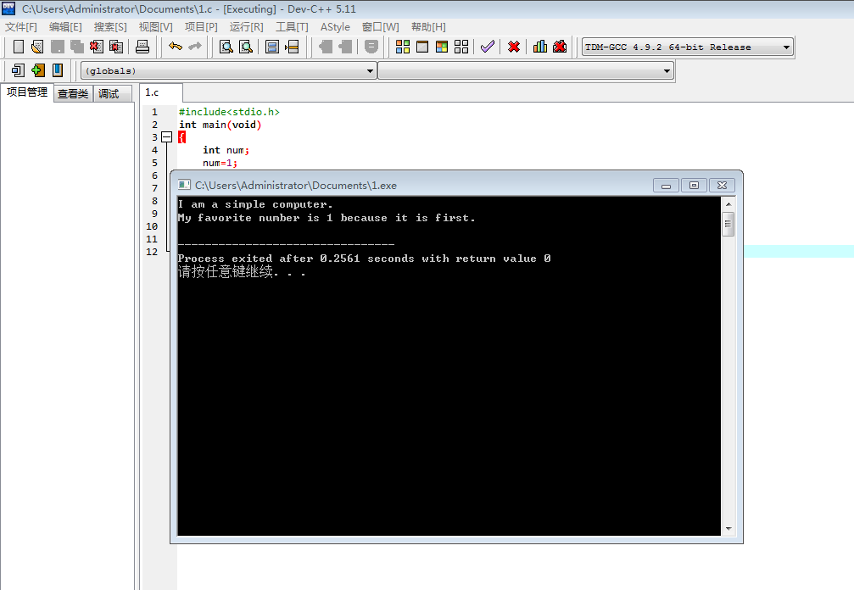Click the Save file icon
This screenshot has height=590, width=854.
click(x=57, y=47)
